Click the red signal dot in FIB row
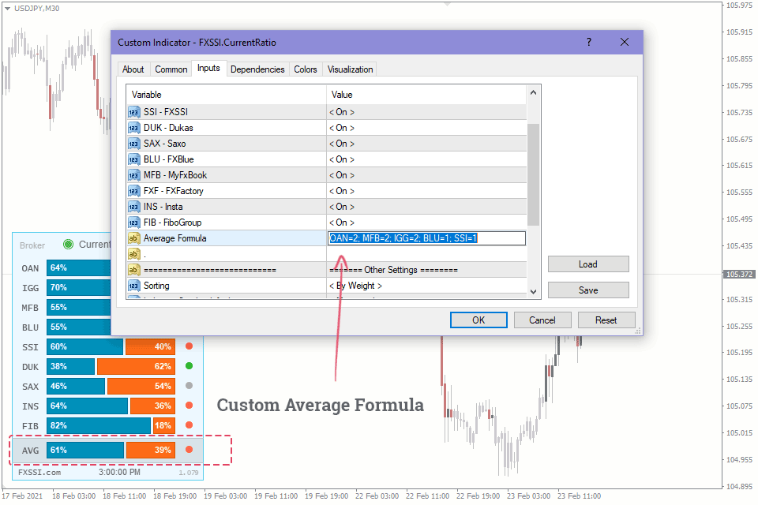Viewport: 758px width, 505px height. click(189, 425)
